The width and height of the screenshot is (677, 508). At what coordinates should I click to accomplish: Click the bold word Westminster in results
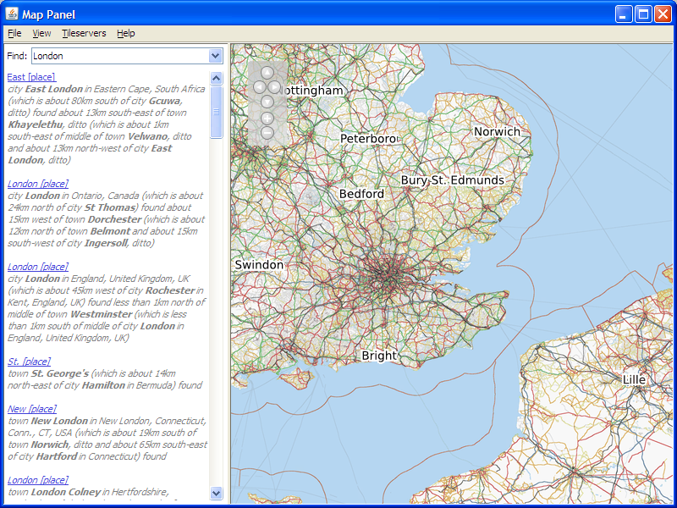tap(102, 314)
